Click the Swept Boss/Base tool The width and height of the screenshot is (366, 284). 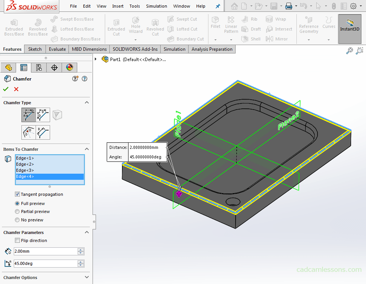pos(72,19)
